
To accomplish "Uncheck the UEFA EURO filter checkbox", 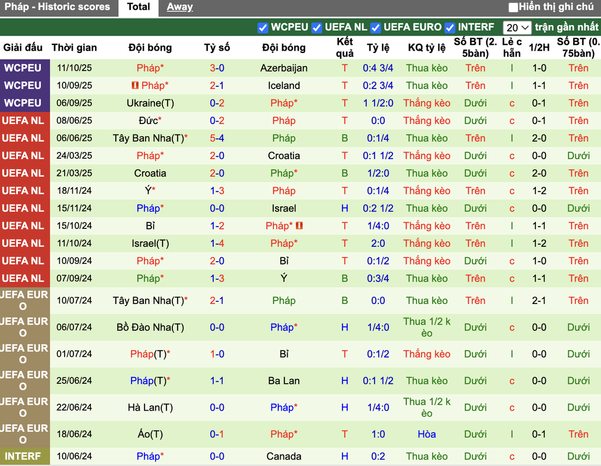I will click(376, 27).
